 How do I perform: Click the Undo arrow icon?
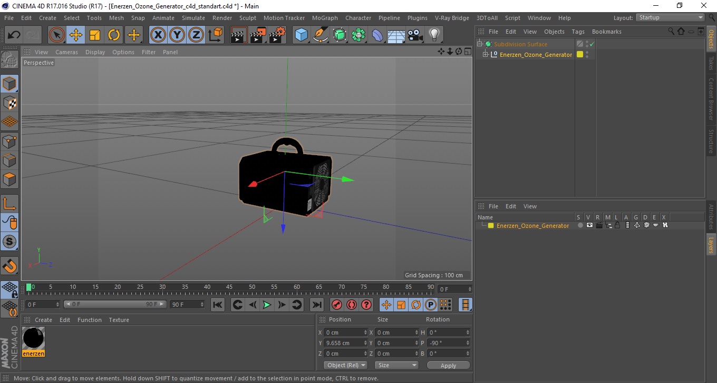tap(14, 35)
